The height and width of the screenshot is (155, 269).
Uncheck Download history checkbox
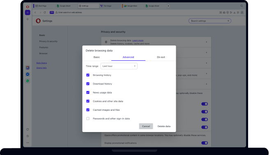pyautogui.click(x=88, y=84)
